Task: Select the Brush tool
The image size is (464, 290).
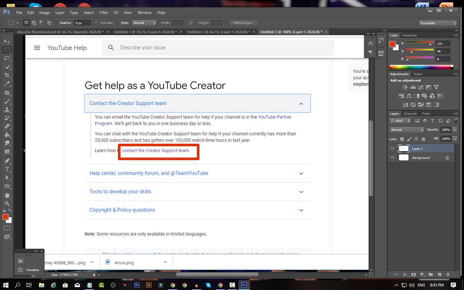Action: pyautogui.click(x=7, y=101)
